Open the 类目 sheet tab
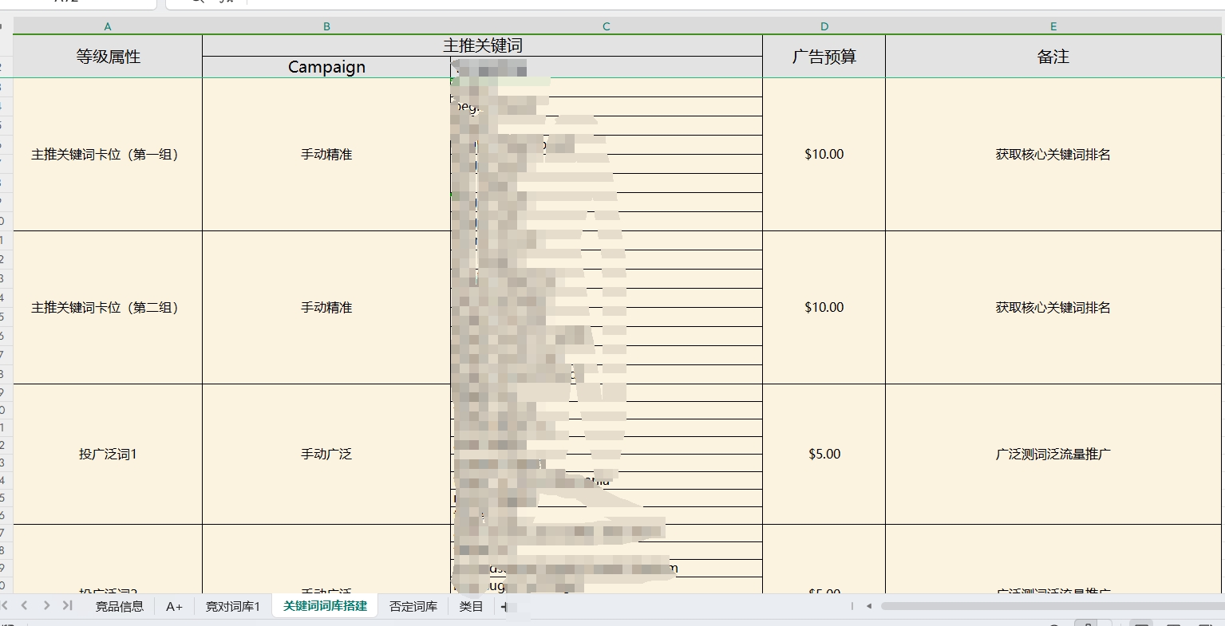Viewport: 1225px width, 626px height. coord(472,606)
